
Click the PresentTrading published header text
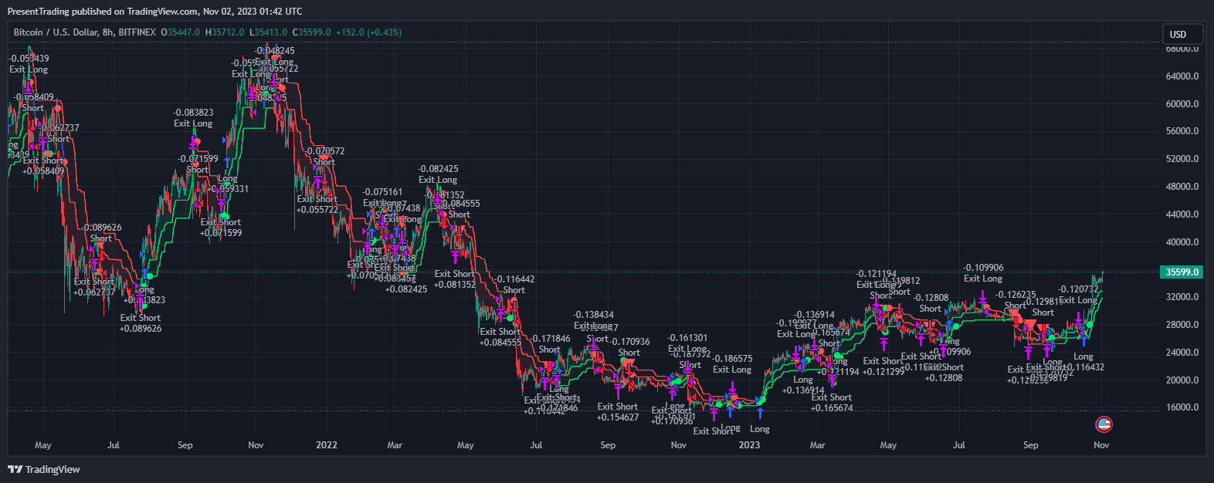(154, 12)
